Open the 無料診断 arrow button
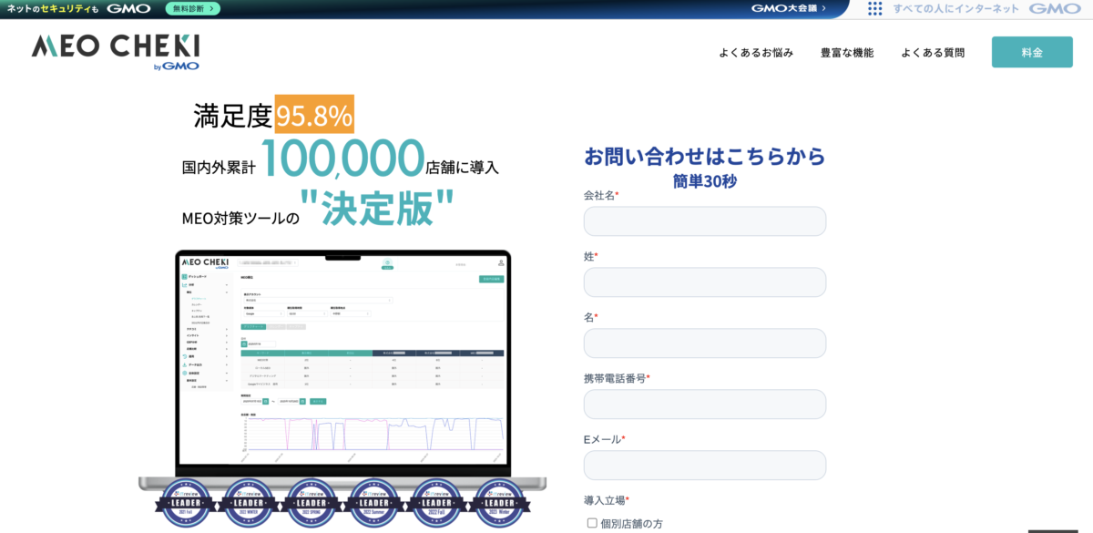 [x=193, y=8]
